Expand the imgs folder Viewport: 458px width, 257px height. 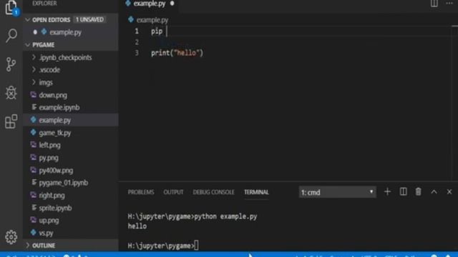(34, 82)
